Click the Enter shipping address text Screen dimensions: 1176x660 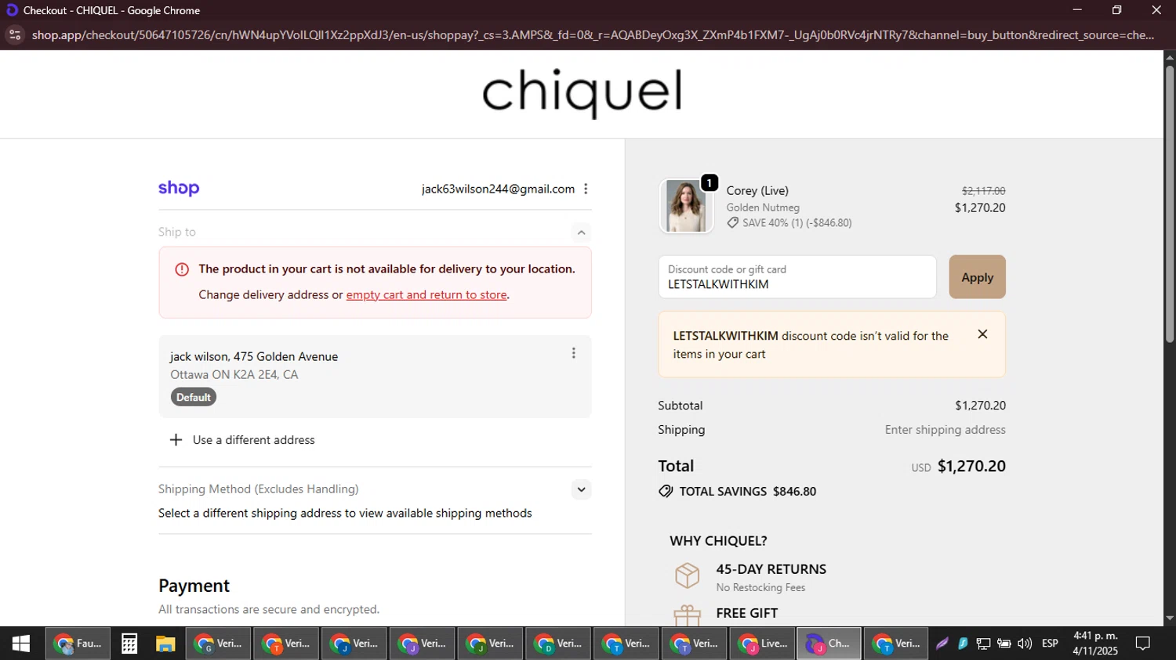pos(945,430)
